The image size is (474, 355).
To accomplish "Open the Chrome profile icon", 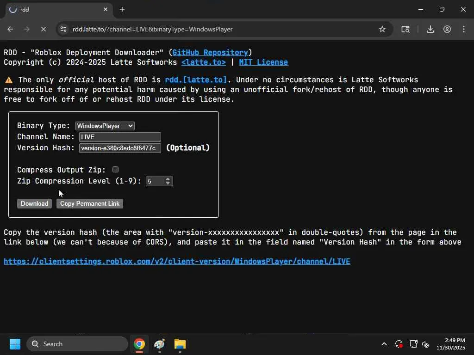I will pyautogui.click(x=447, y=29).
